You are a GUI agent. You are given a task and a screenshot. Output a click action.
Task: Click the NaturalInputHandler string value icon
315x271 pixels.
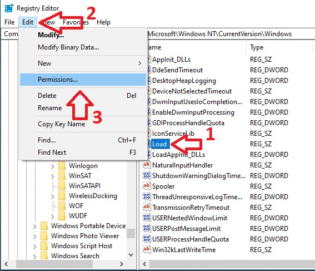pyautogui.click(x=147, y=165)
